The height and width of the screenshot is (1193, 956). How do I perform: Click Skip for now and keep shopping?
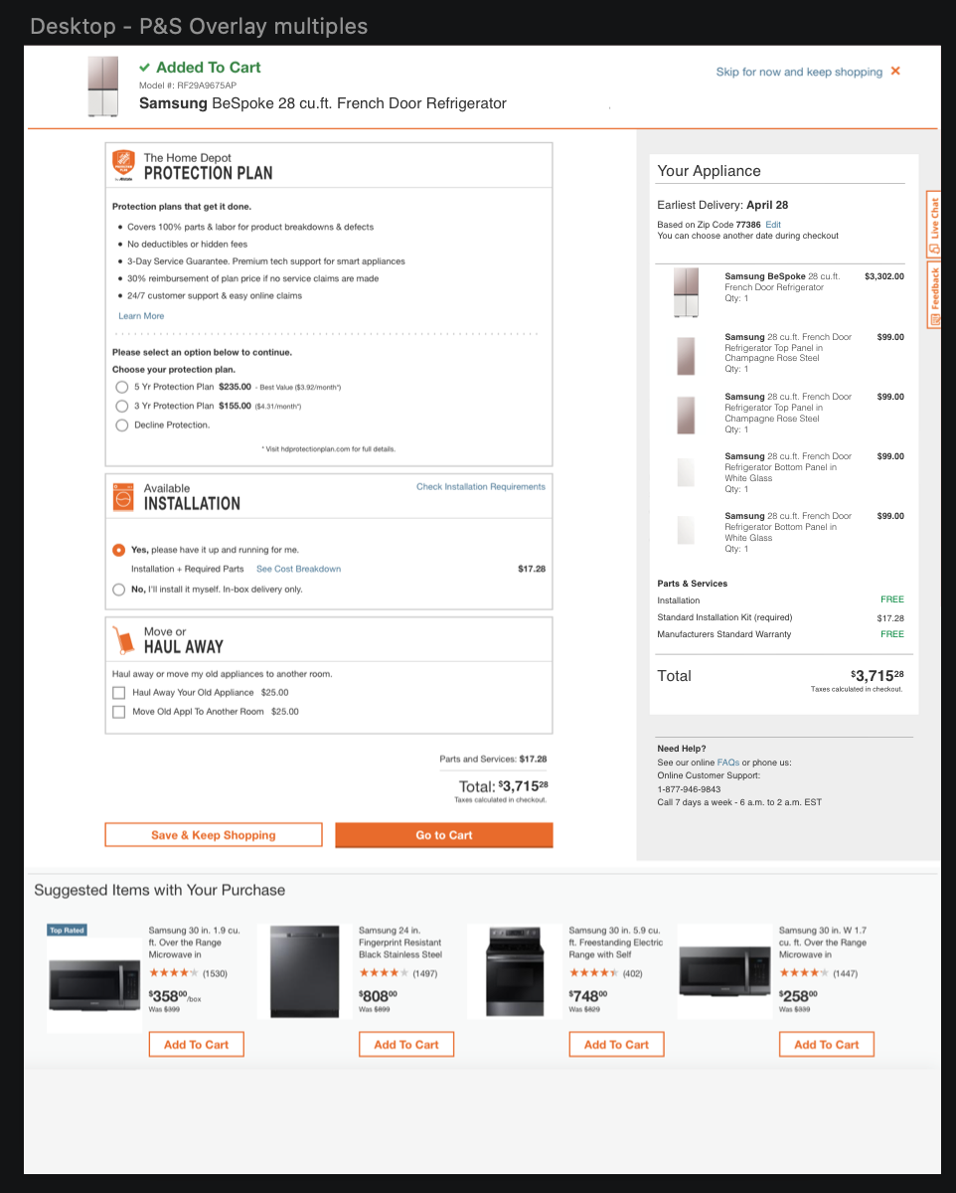[799, 72]
